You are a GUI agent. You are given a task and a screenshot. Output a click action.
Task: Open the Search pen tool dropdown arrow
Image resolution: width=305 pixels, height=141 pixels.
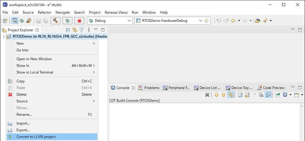pyautogui.click(x=270, y=21)
